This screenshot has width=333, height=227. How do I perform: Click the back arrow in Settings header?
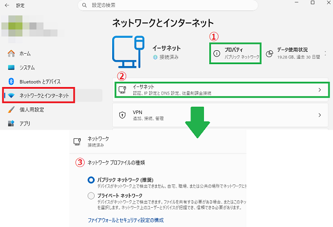coord(7,5)
